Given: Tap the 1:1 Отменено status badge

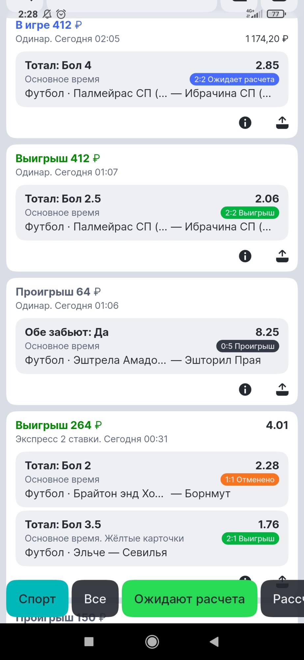Looking at the screenshot, I should [250, 479].
